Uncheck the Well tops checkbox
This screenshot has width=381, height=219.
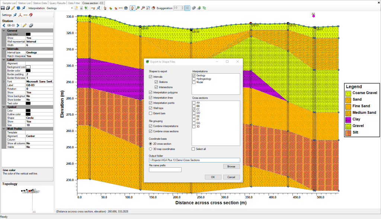coord(150,108)
